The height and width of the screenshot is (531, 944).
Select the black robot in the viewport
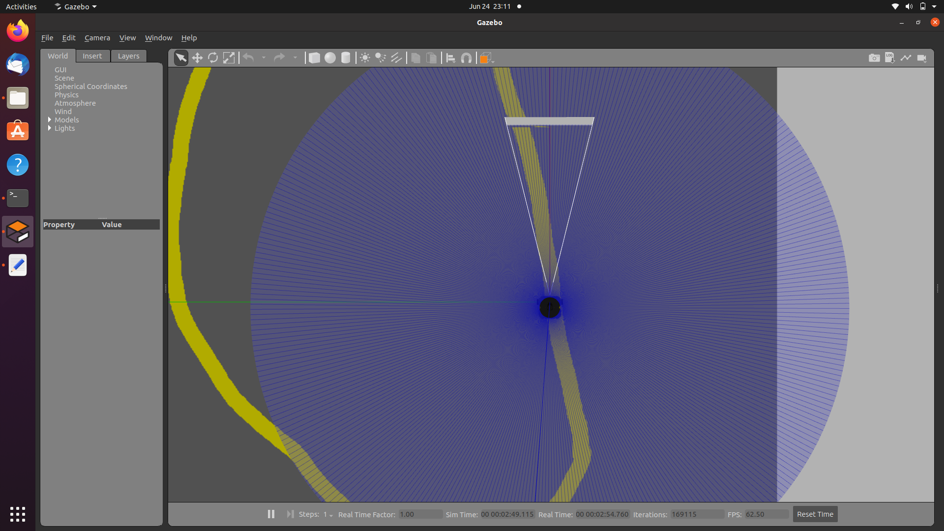click(x=550, y=308)
